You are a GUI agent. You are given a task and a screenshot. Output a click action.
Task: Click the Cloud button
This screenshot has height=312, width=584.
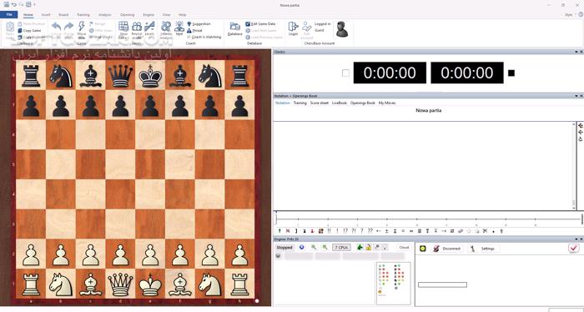(x=404, y=247)
